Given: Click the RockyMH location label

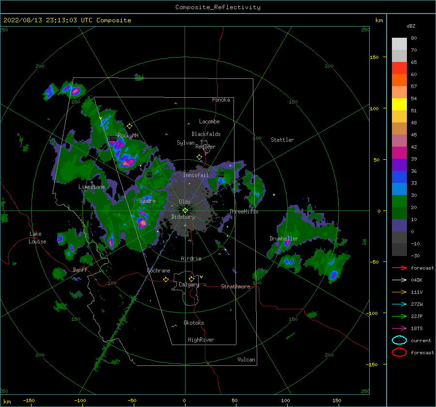Looking at the screenshot, I should coord(128,136).
